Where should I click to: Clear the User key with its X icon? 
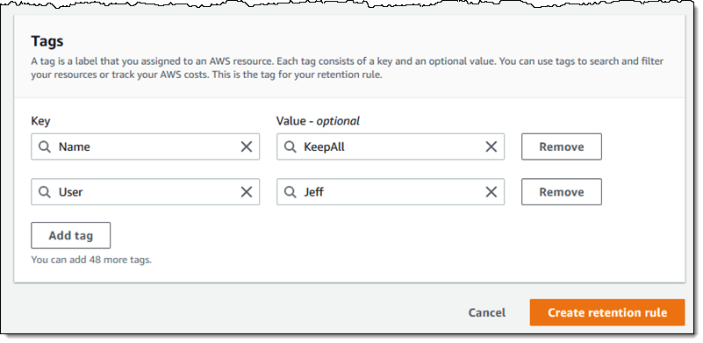pyautogui.click(x=246, y=192)
